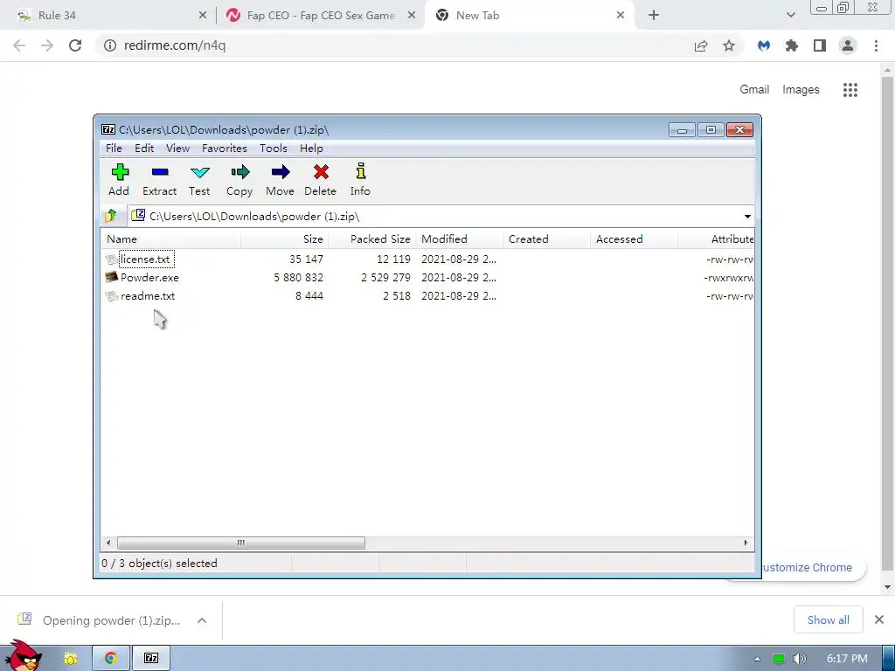895x671 pixels.
Task: Select the Powder.exe file name
Action: pos(149,277)
